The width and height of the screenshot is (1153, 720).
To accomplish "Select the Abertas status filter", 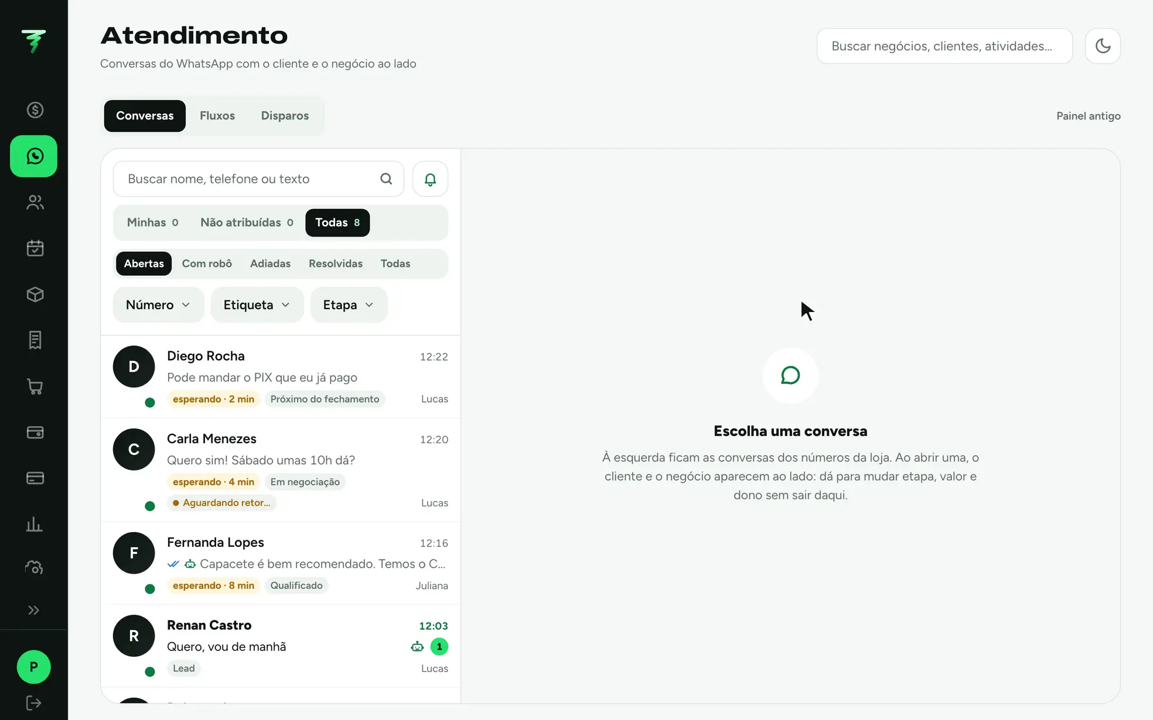I will click(144, 263).
